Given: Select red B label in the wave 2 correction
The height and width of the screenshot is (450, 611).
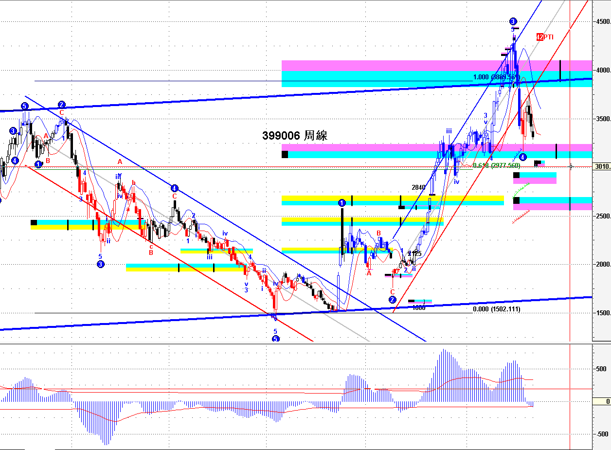Looking at the screenshot, I should (379, 234).
